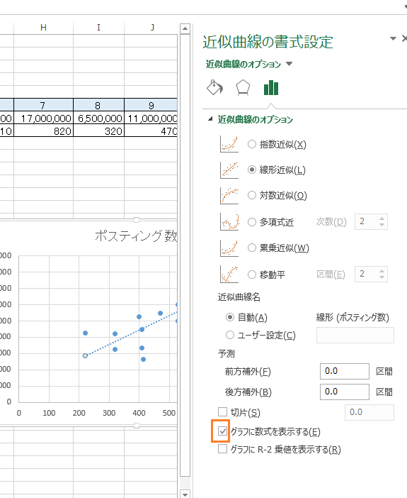Click the 前方補外(F) input field
The image size is (407, 498).
tap(345, 371)
